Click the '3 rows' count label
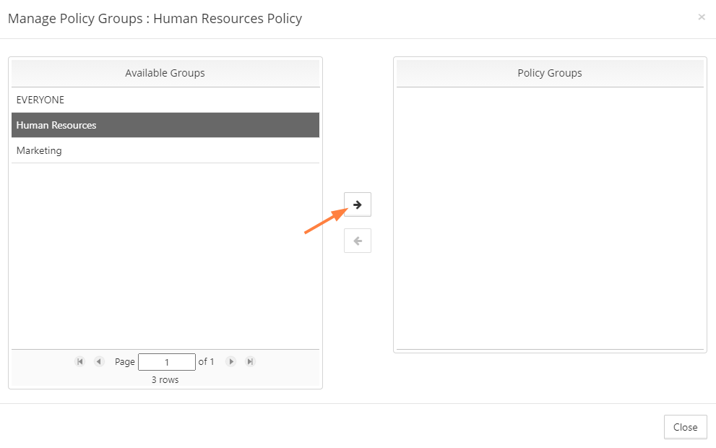716x448 pixels. pos(165,380)
